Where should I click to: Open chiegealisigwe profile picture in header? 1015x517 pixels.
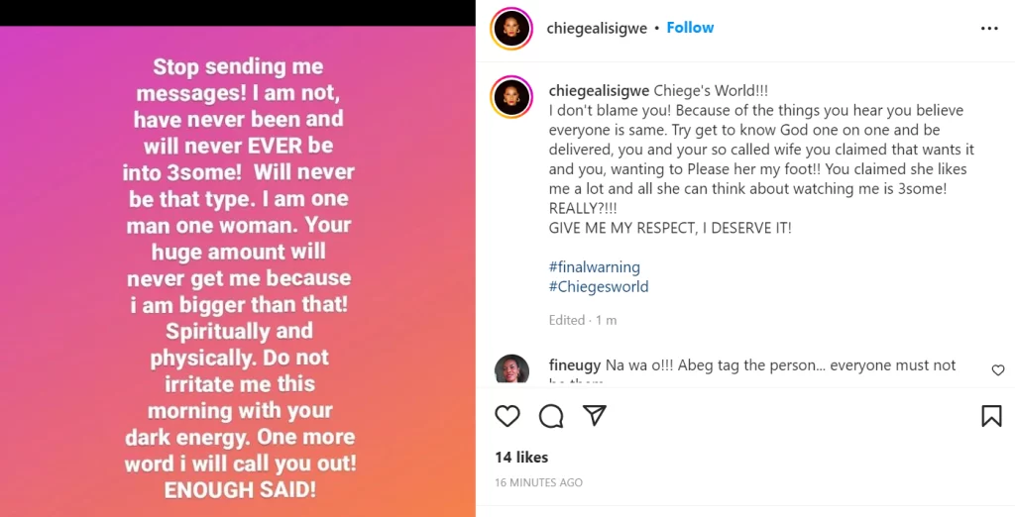click(512, 29)
